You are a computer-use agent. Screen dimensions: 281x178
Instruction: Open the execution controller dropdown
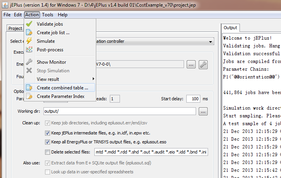click(155, 41)
